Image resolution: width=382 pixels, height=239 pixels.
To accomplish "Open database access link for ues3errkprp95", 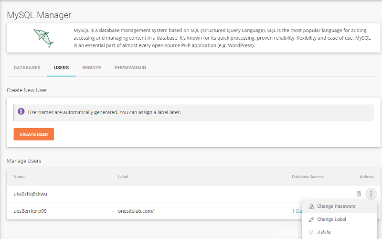I will click(297, 211).
